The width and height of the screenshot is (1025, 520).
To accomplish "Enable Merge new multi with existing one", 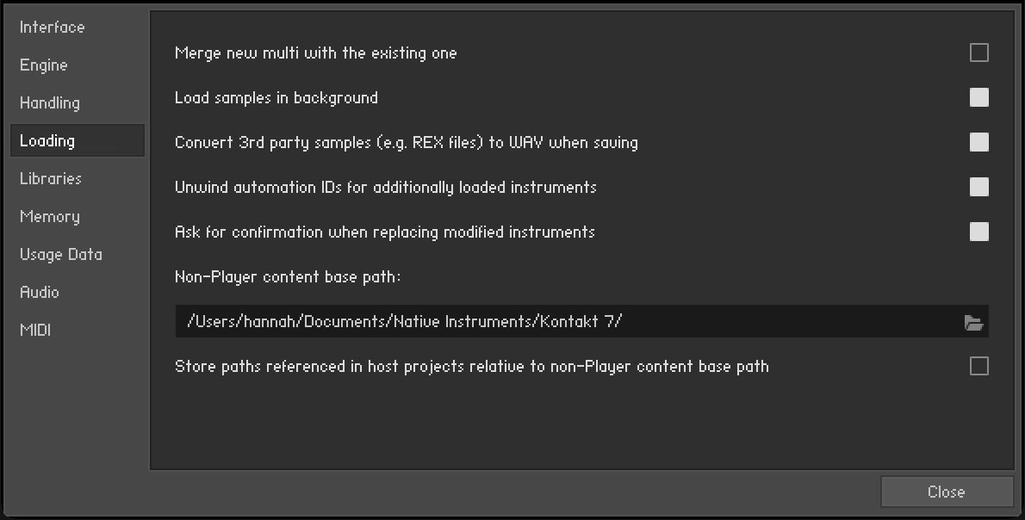I will (979, 53).
